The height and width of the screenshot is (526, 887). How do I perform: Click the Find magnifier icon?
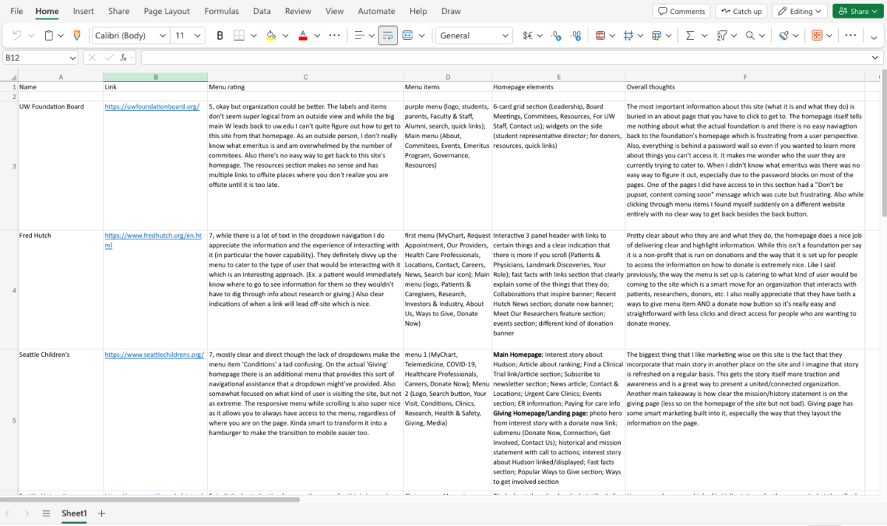(x=750, y=35)
